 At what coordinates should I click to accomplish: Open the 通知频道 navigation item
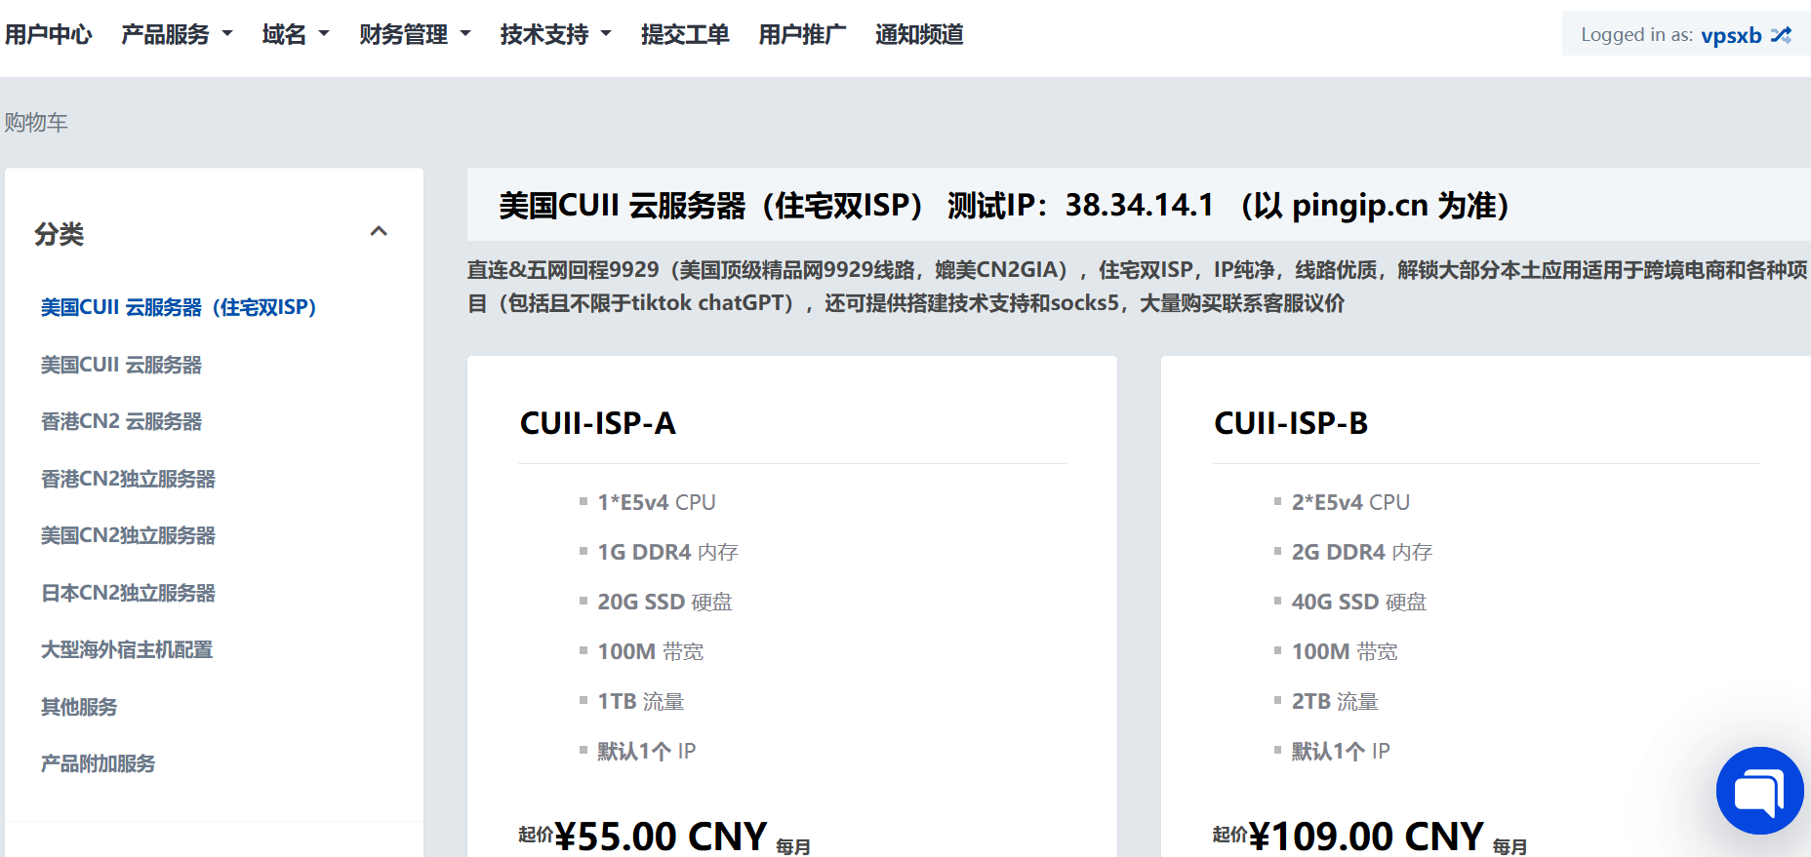(919, 35)
